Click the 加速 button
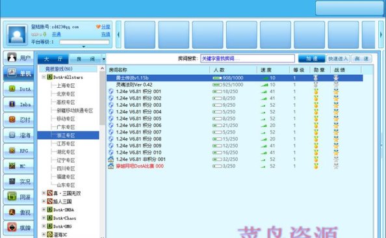The image size is (386, 238). point(312,59)
